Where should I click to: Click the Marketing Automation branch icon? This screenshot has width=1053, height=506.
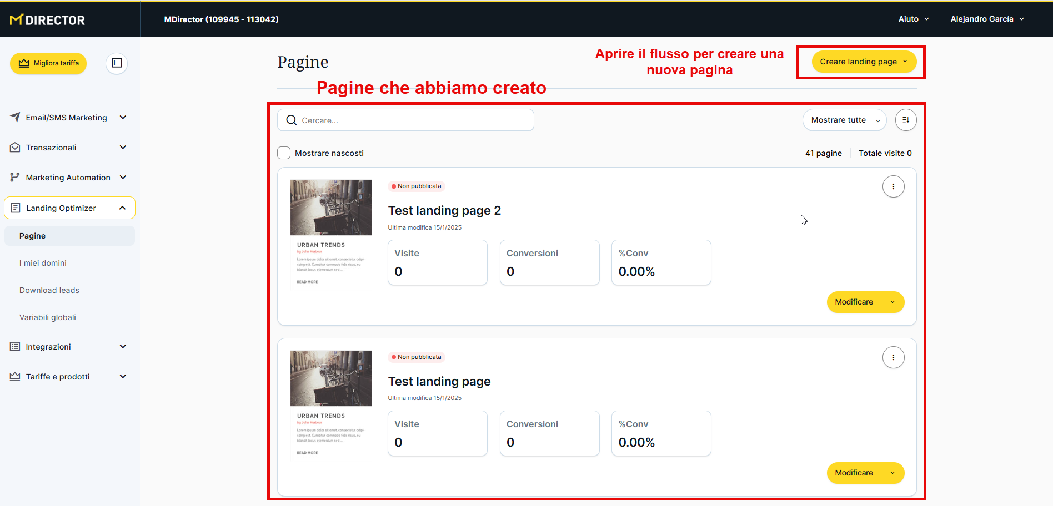pos(15,178)
